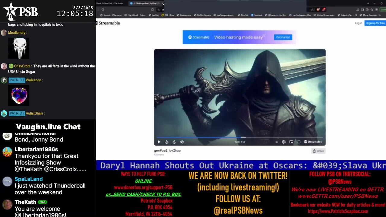Open video player settings gear
386x217 pixels.
tap(284, 142)
